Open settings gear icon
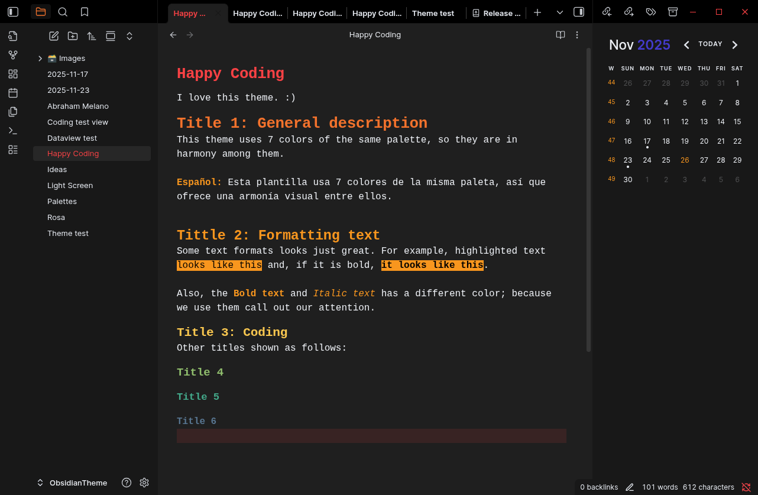 coord(144,483)
